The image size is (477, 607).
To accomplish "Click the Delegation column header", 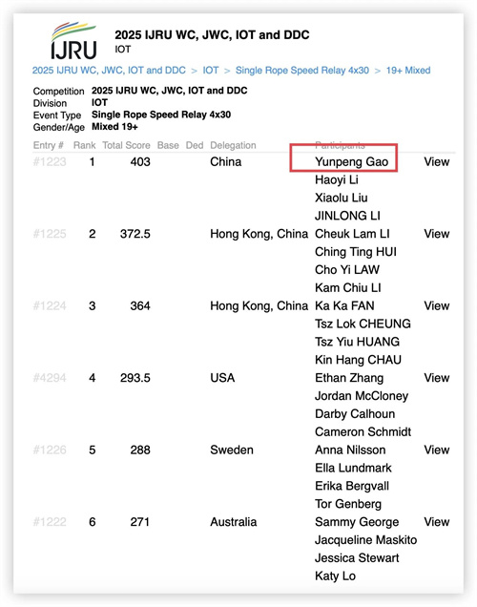I will point(233,146).
